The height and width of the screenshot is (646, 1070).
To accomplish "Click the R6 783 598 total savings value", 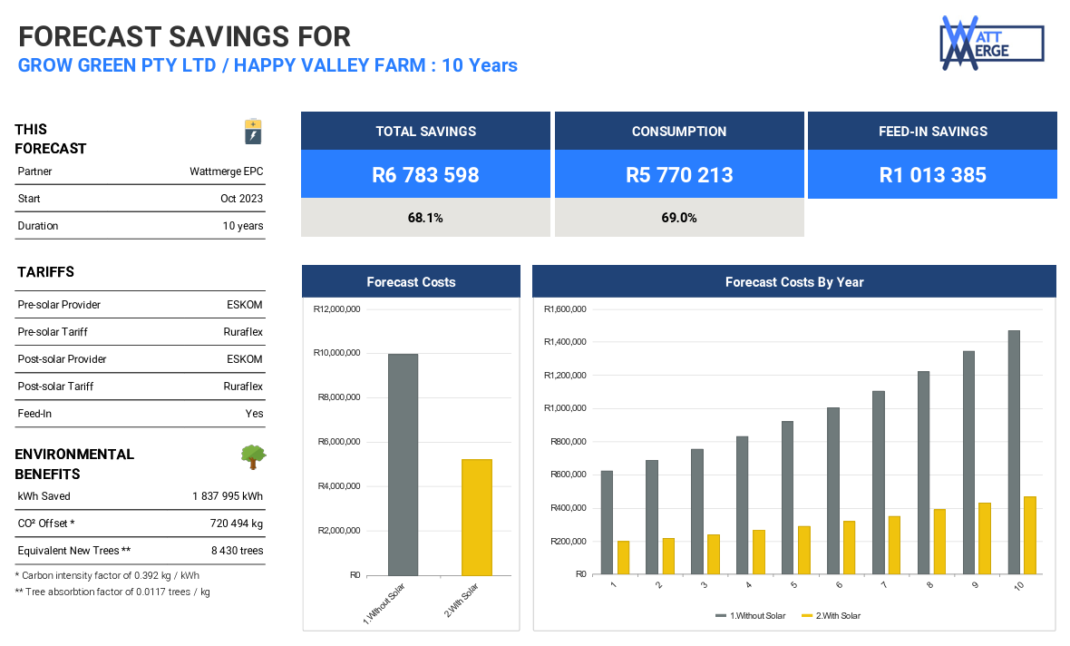I will pyautogui.click(x=425, y=175).
